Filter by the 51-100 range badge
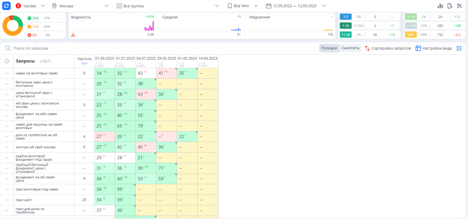 (x=411, y=25)
